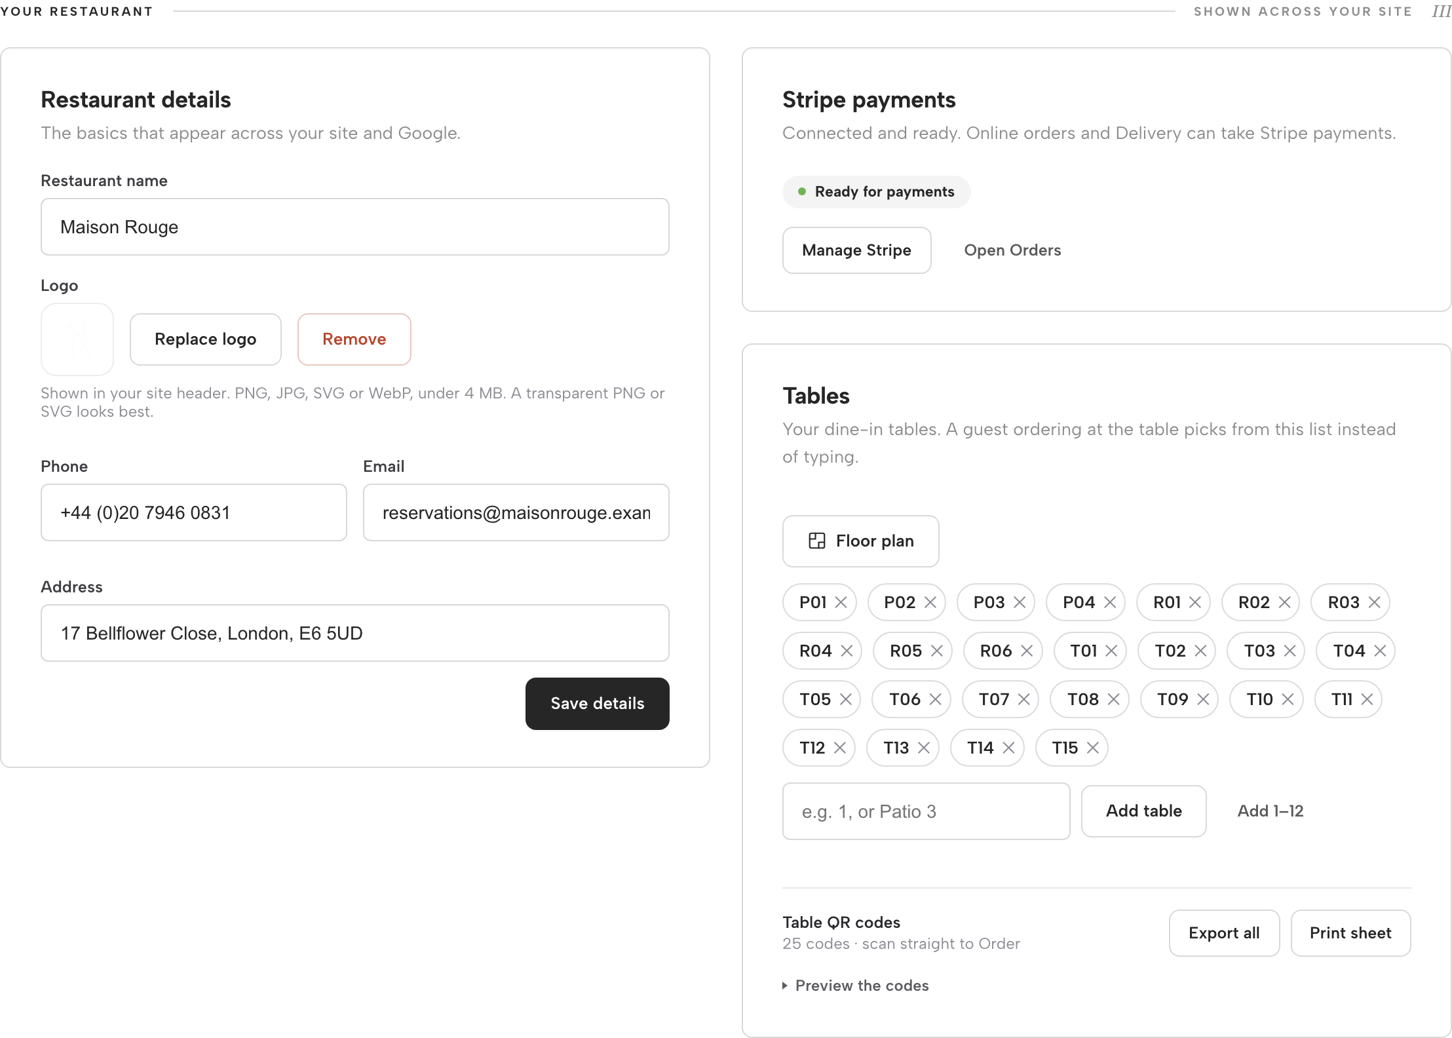Viewport: 1452px width, 1038px height.
Task: Expand the Preview the codes section
Action: pos(856,986)
